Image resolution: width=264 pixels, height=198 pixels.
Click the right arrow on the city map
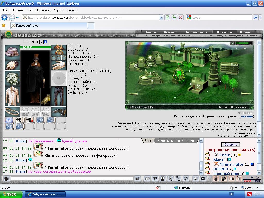[246, 93]
